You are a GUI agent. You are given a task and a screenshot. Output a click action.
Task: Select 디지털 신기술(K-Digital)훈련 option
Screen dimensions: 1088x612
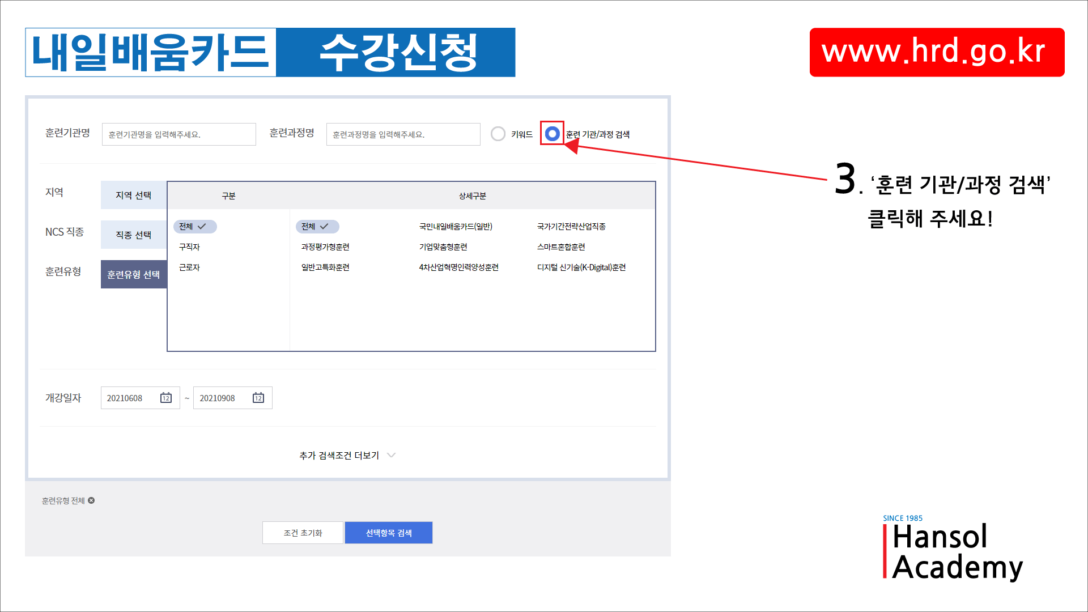(581, 267)
